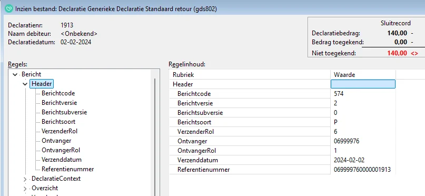
Task: Collapse the Bericht tree node
Action: click(x=15, y=74)
